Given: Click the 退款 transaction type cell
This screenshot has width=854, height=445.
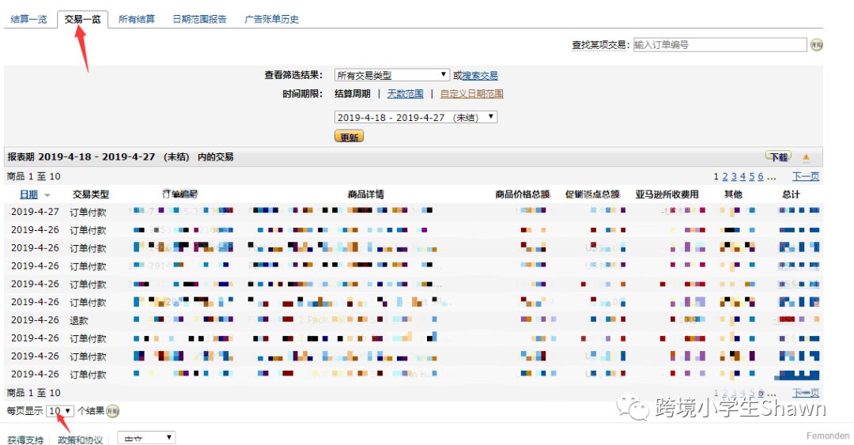Looking at the screenshot, I should 79,320.
